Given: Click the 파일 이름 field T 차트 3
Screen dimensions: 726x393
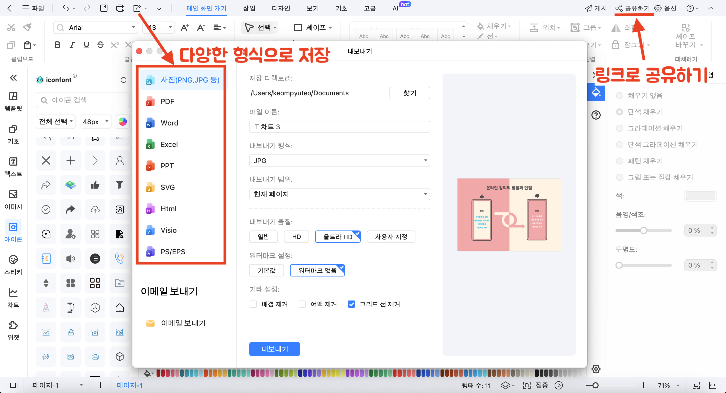Looking at the screenshot, I should [339, 127].
